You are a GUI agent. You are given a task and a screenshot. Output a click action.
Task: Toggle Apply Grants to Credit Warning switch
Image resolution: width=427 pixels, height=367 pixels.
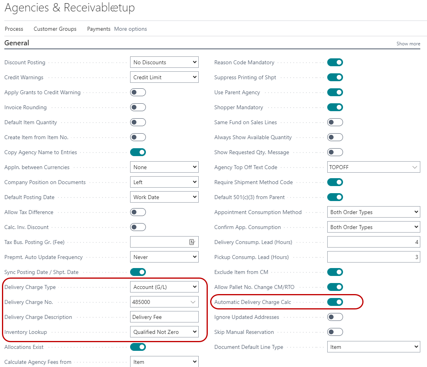pyautogui.click(x=138, y=92)
